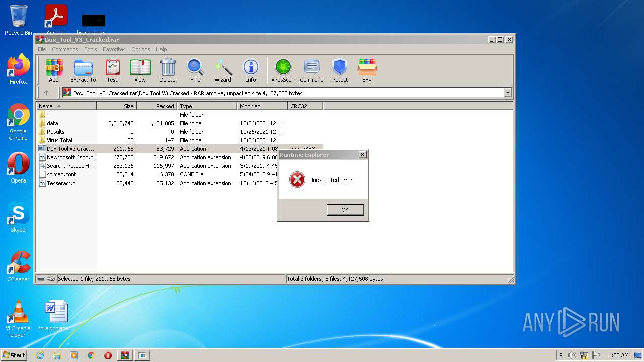Open foreignpiece Word document icon

click(x=56, y=316)
